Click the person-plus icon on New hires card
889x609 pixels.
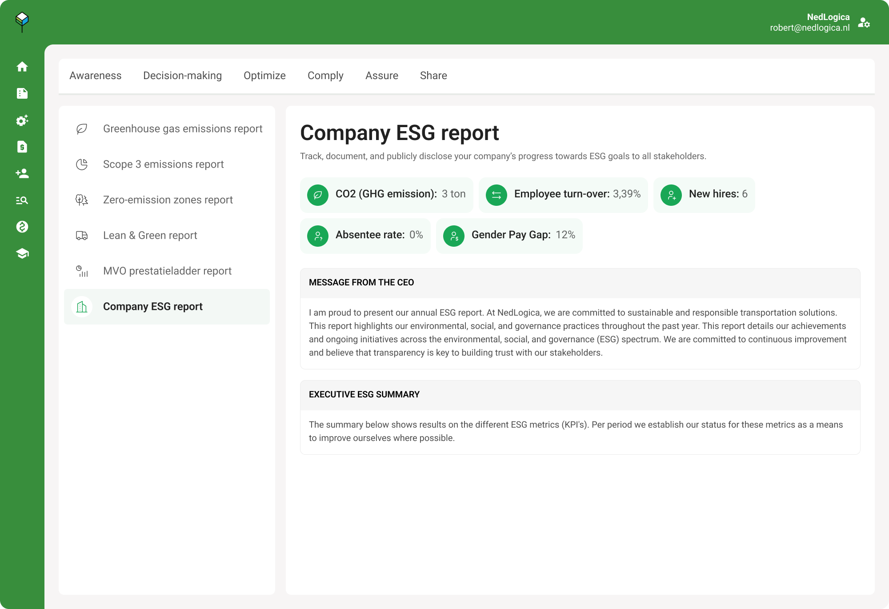(671, 195)
